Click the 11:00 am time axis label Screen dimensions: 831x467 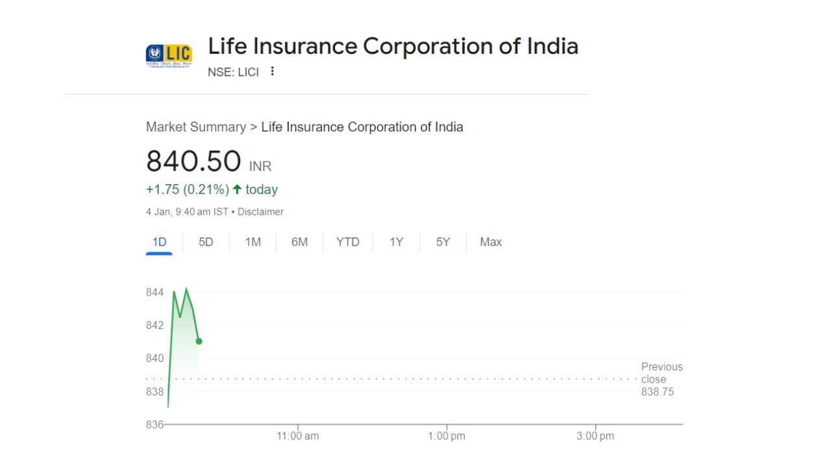click(x=298, y=437)
